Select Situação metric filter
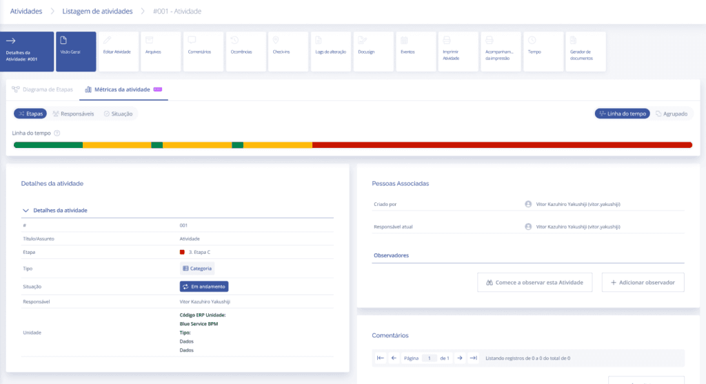The width and height of the screenshot is (706, 384). click(x=119, y=114)
